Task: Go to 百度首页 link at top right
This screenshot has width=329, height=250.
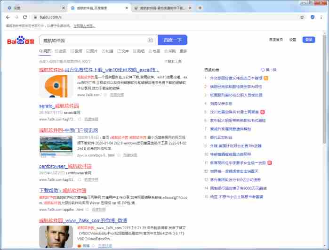Action: pyautogui.click(x=276, y=40)
